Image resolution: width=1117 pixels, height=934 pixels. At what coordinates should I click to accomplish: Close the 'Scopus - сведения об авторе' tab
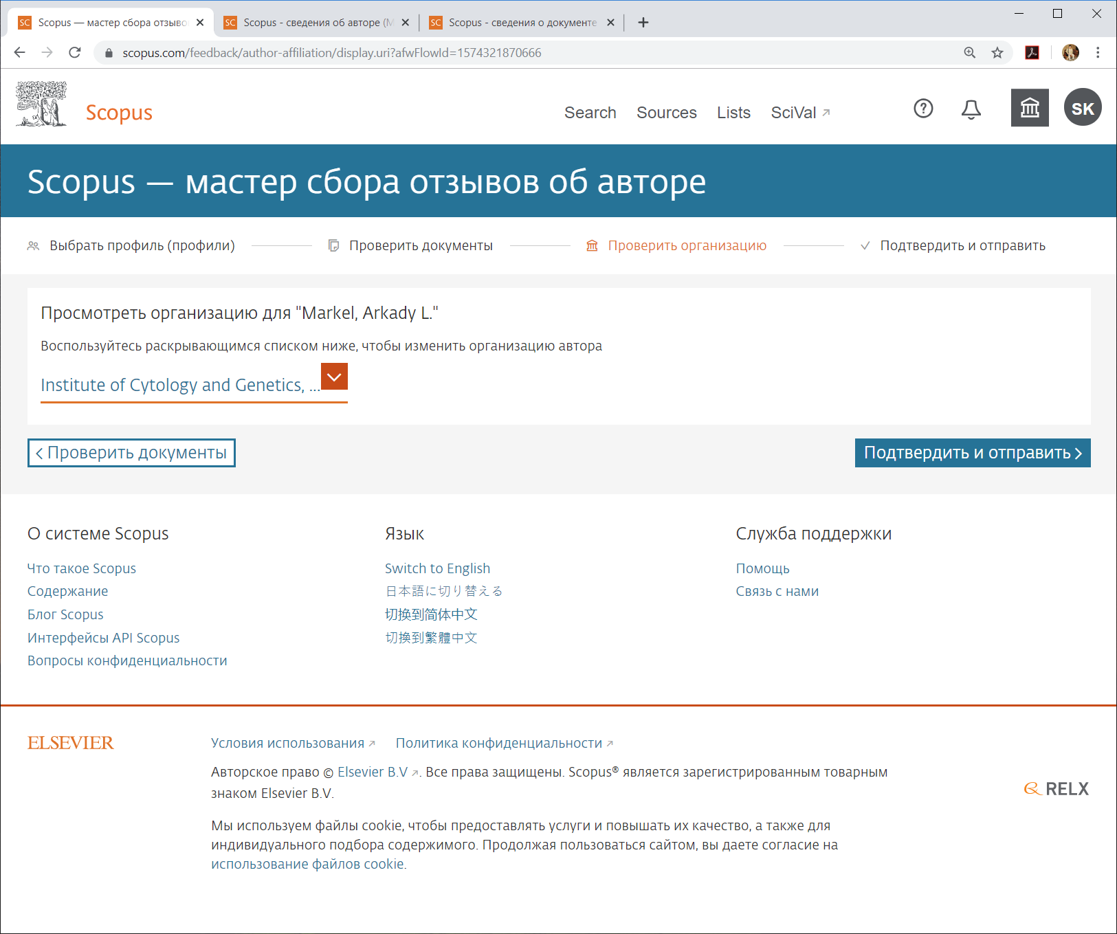[x=406, y=23]
